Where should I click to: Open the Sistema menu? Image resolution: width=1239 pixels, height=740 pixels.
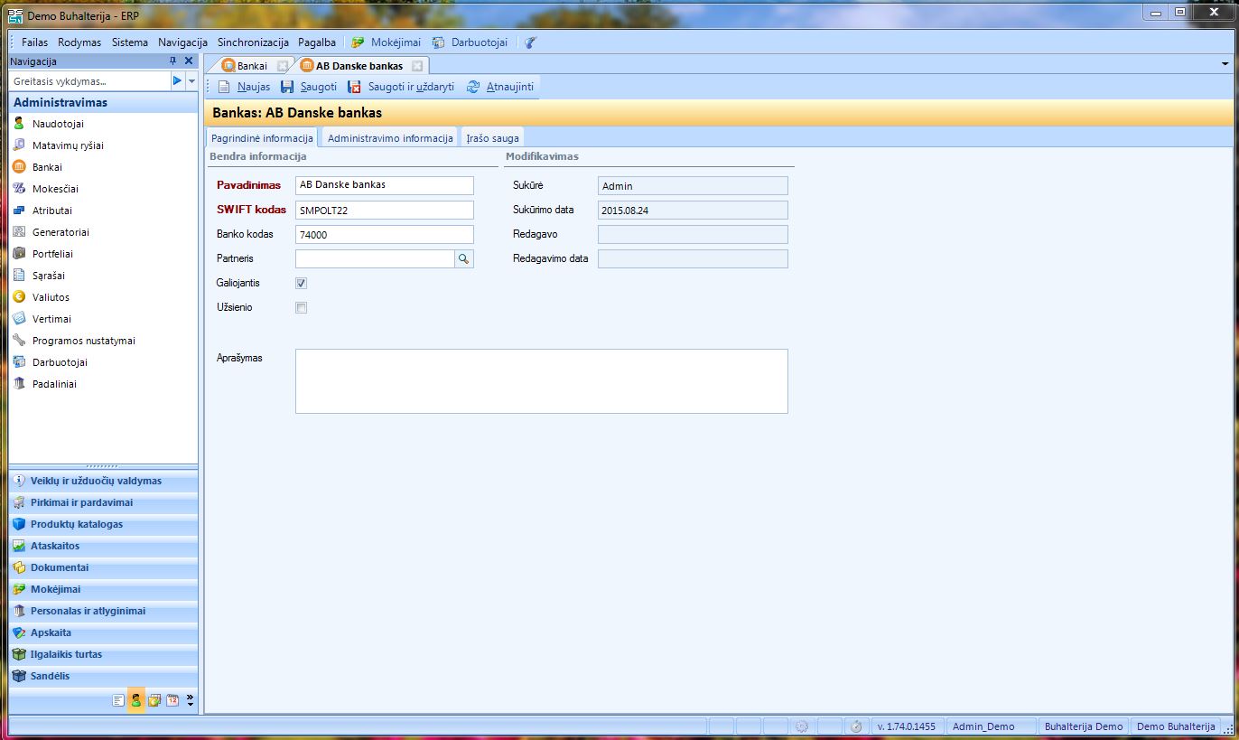pyautogui.click(x=130, y=42)
